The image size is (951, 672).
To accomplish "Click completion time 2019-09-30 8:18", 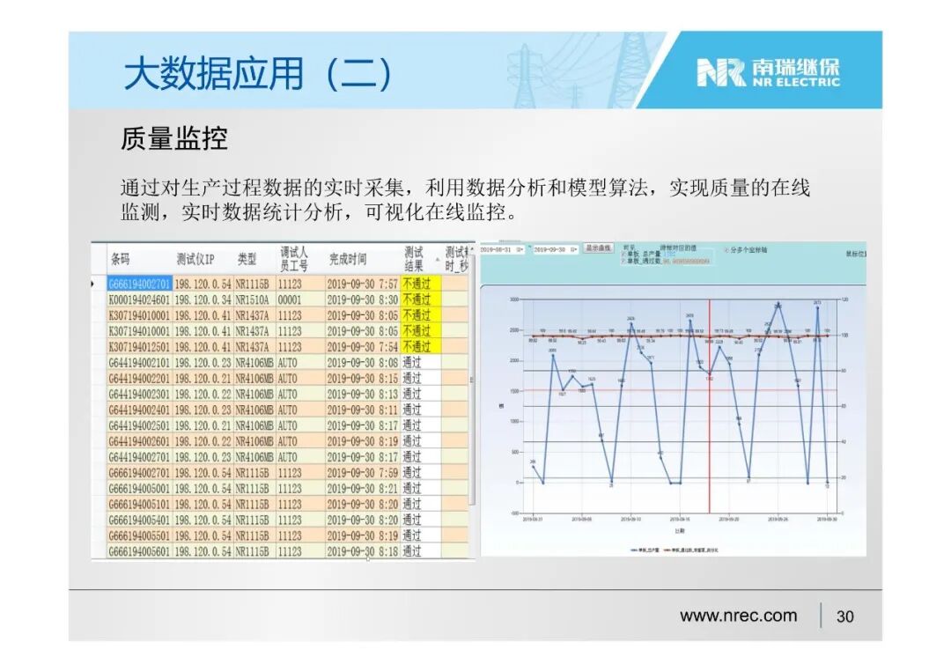I will click(362, 552).
